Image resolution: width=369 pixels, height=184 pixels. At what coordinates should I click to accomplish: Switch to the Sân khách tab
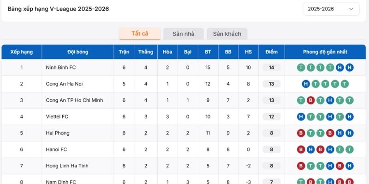pos(227,34)
